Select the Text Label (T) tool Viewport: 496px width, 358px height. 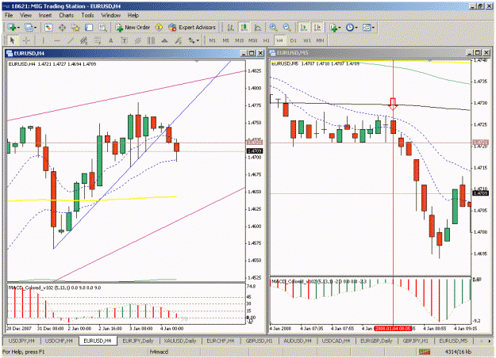click(125, 40)
